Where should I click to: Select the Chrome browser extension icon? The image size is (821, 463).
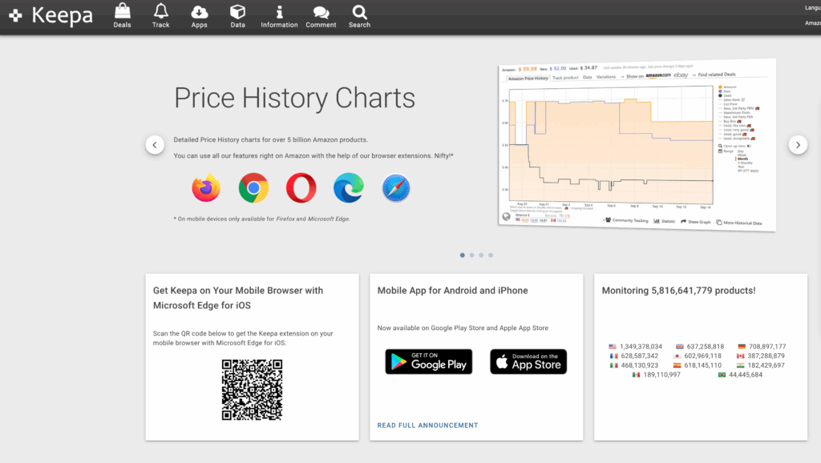(x=253, y=188)
